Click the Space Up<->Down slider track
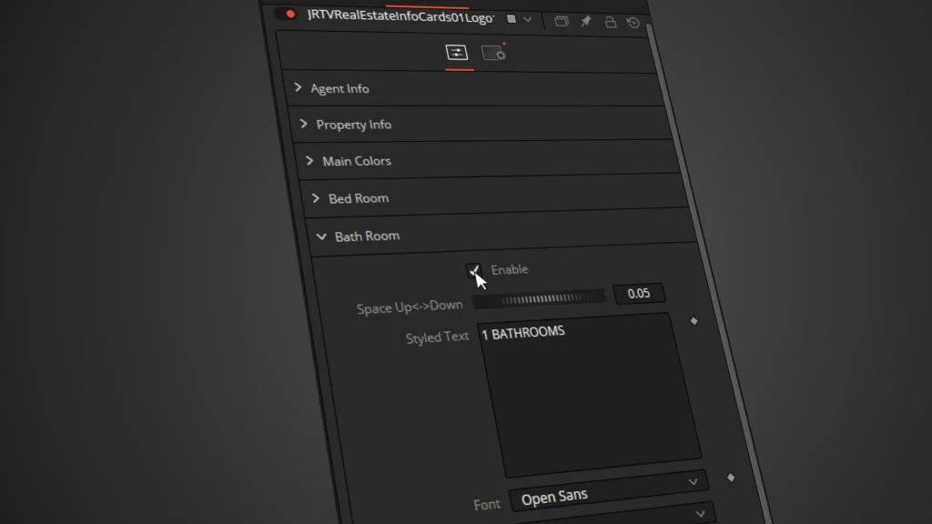This screenshot has width=932, height=524. coord(539,298)
